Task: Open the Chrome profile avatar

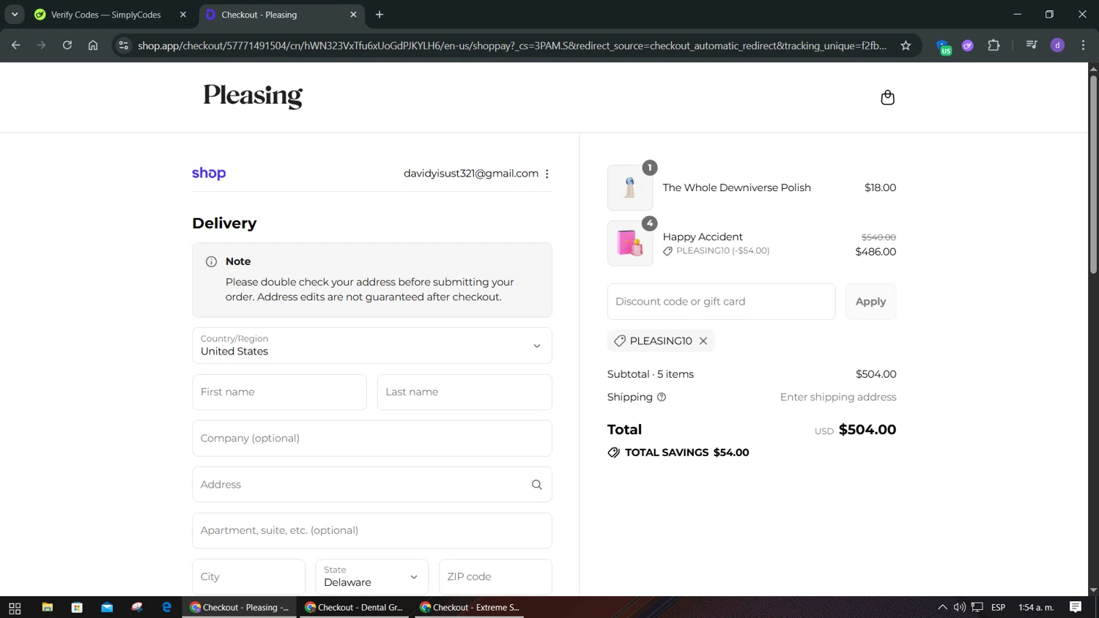Action: (x=1057, y=45)
